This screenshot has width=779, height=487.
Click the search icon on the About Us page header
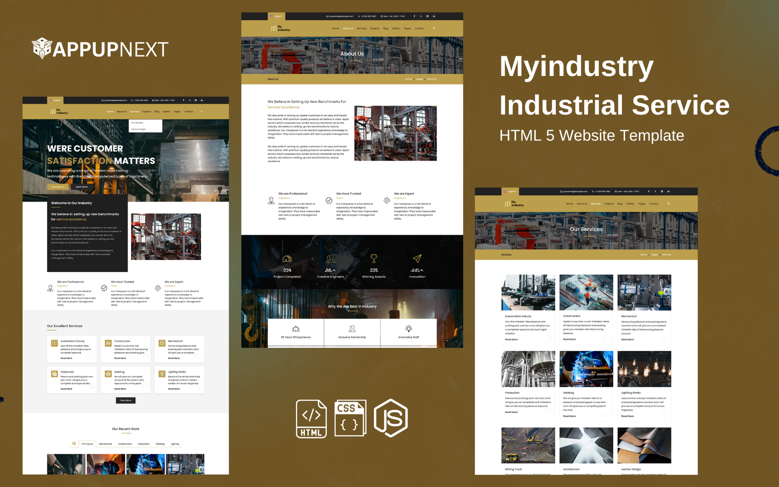tap(434, 28)
